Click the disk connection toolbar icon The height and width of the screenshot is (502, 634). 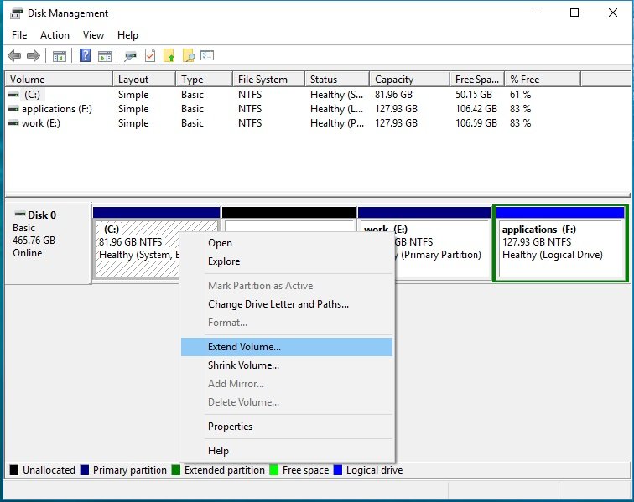130,56
